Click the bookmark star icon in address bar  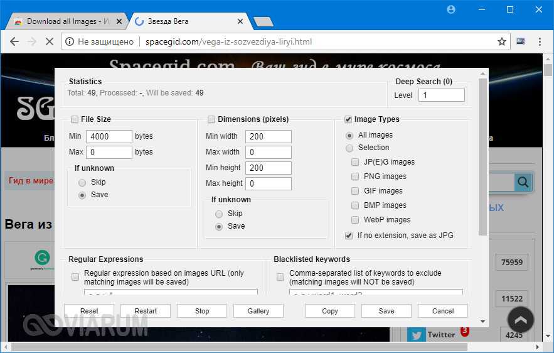[x=501, y=41]
